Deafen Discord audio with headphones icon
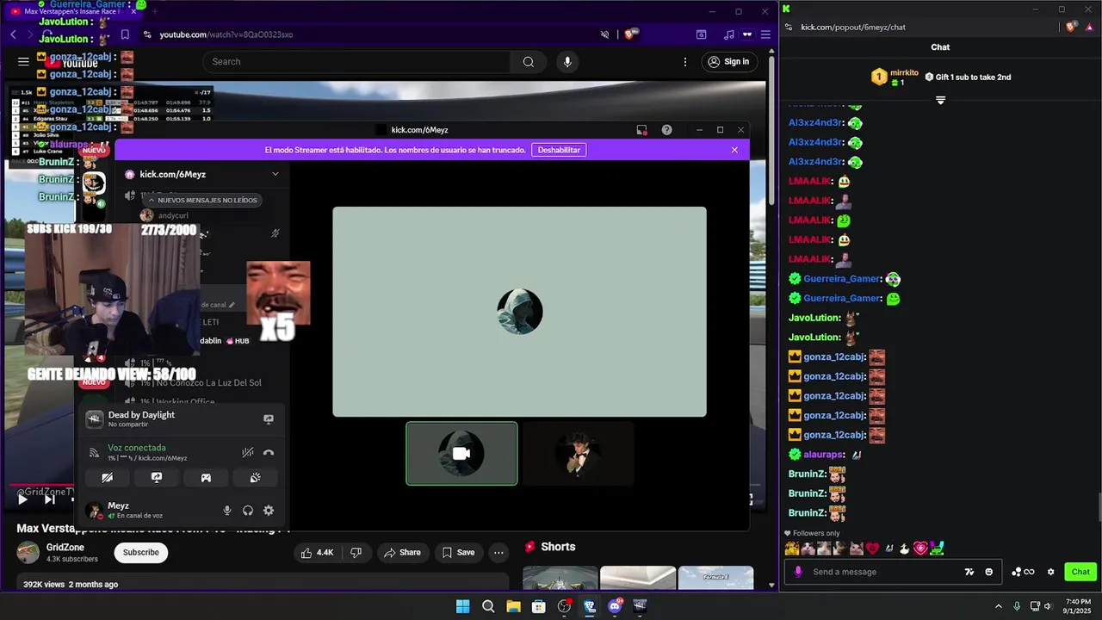This screenshot has width=1102, height=620. [x=248, y=511]
